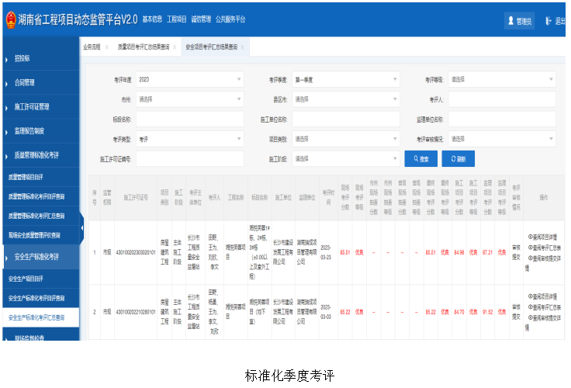
Task: Open the 考评年度 dropdown showing 2023
Action: point(190,79)
